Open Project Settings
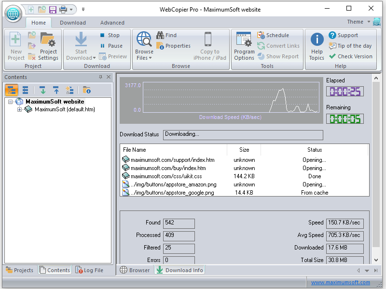The height and width of the screenshot is (289, 386). [x=48, y=46]
